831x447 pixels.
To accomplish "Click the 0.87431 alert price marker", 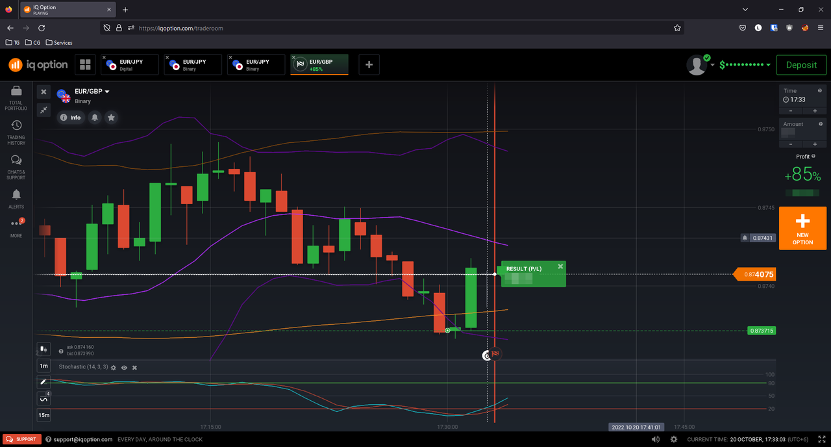I will coord(758,238).
